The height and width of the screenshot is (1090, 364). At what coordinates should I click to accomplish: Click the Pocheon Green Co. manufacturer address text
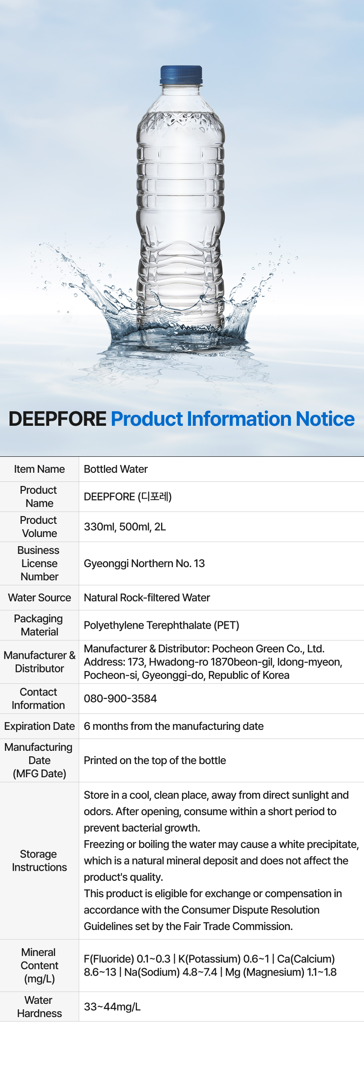212,662
